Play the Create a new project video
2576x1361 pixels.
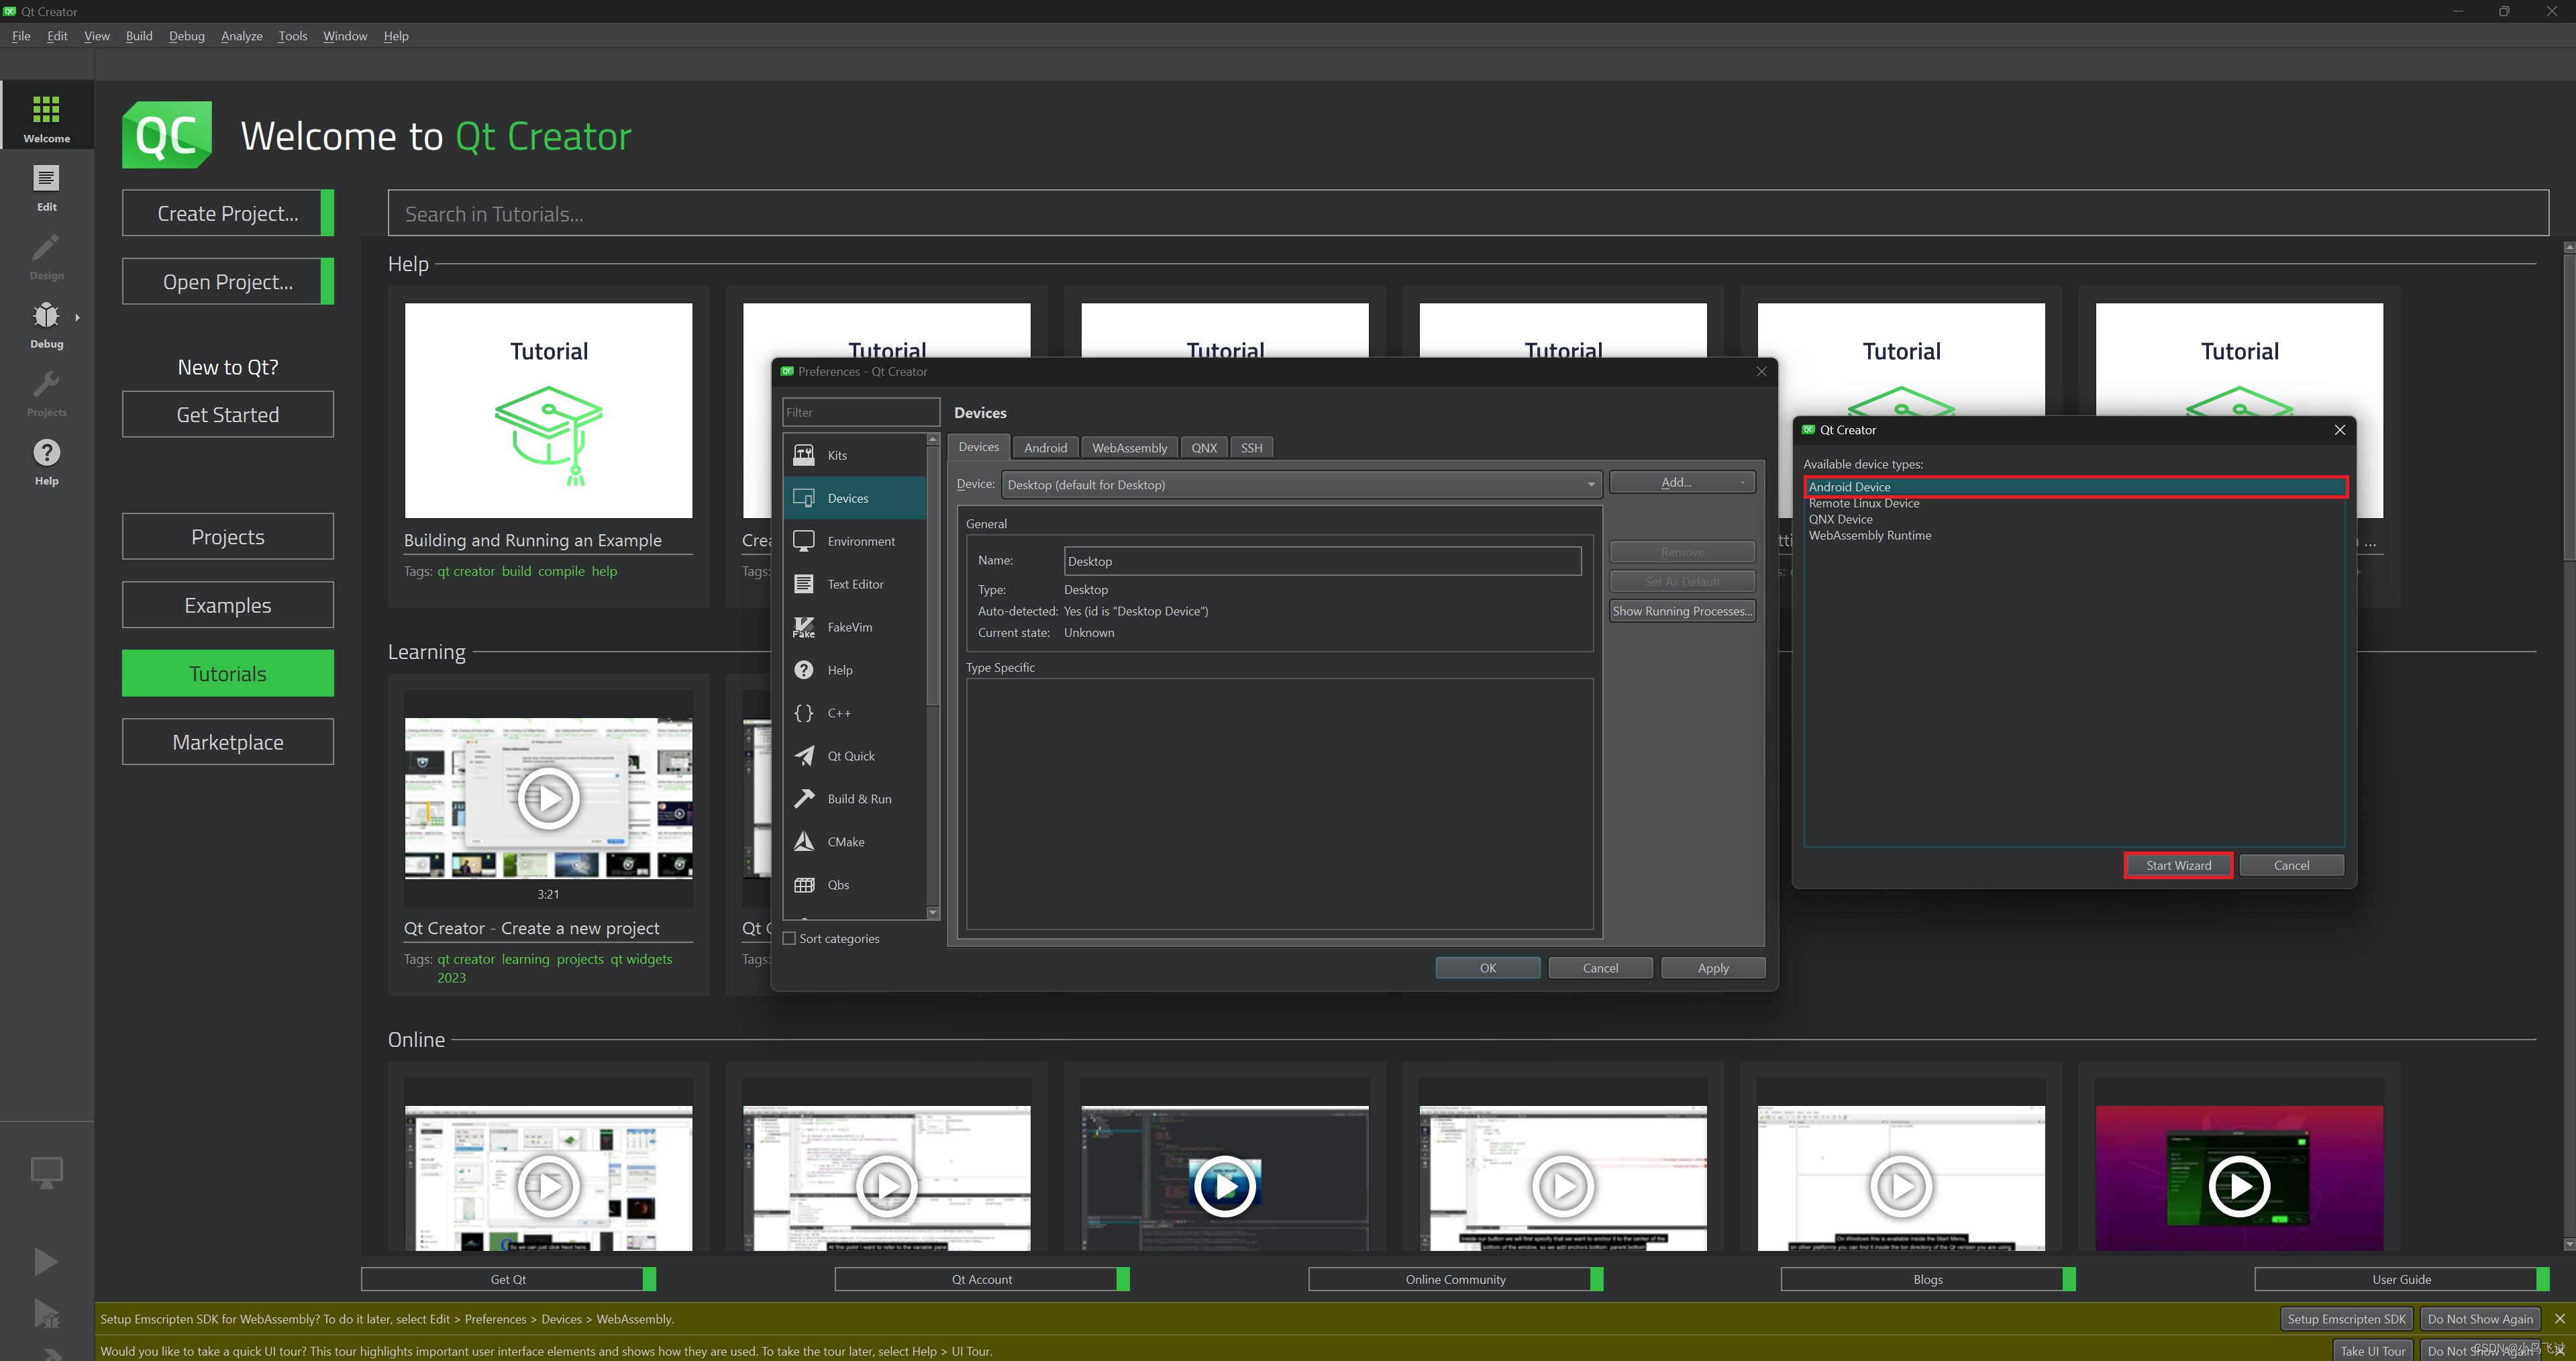click(548, 798)
